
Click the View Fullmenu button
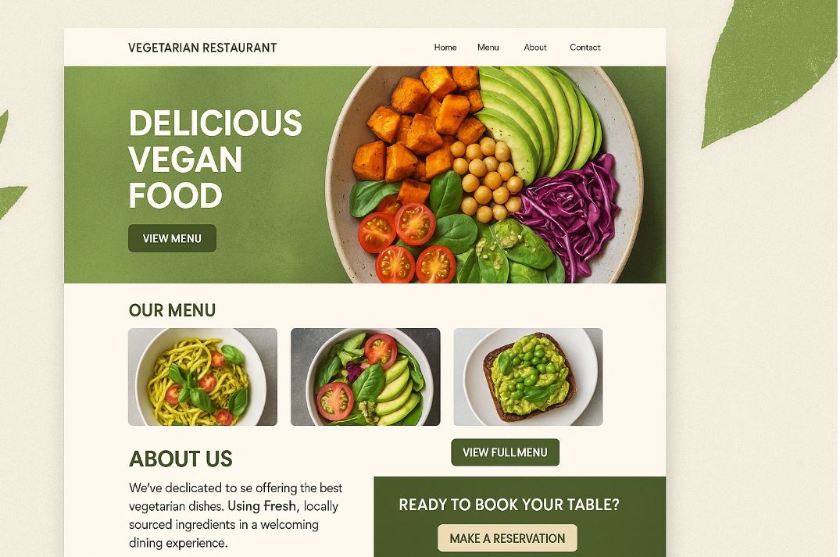(506, 452)
